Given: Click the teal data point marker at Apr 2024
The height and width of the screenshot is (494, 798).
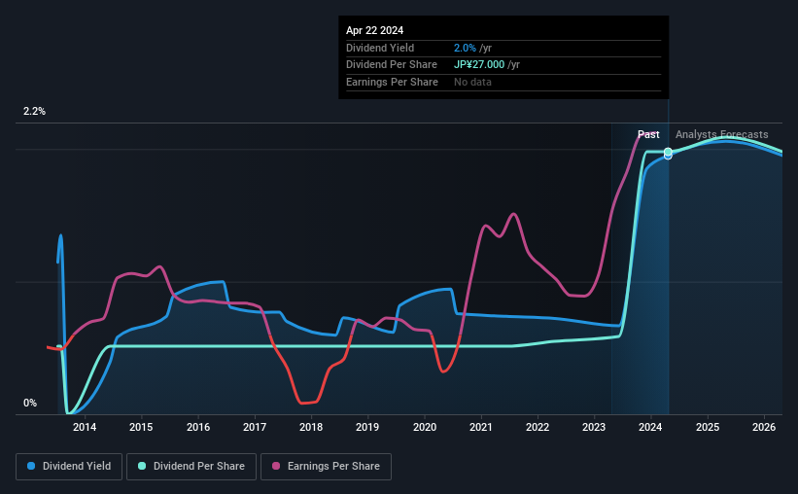Looking at the screenshot, I should pyautogui.click(x=668, y=152).
